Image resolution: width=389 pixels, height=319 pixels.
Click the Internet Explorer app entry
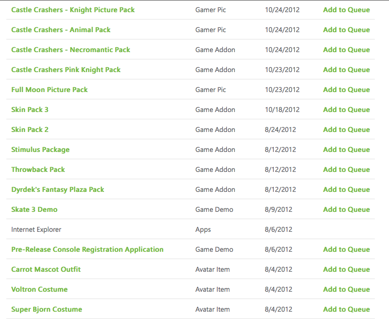36,229
